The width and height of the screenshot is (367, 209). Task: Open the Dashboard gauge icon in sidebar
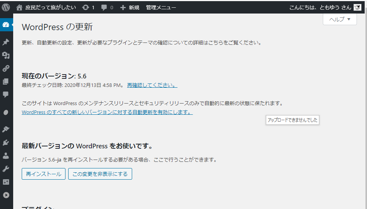tap(6, 24)
